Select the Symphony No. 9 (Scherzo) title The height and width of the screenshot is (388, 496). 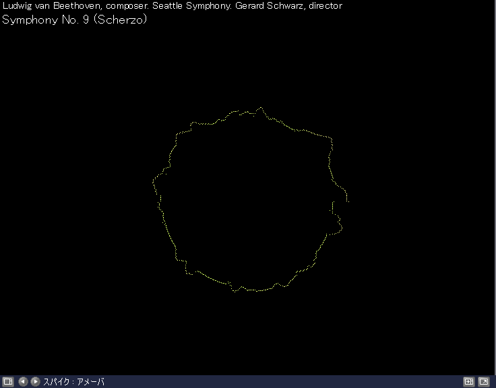tap(75, 19)
